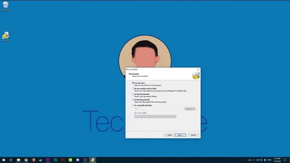
Task: Click the Links toolbar in taskbar
Action: (x=250, y=160)
